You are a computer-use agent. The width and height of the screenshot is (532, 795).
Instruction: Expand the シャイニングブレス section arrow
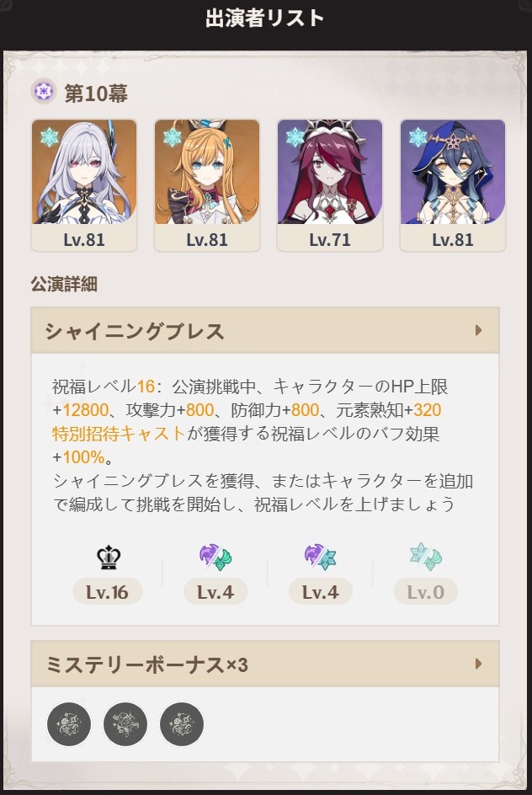[x=478, y=331]
